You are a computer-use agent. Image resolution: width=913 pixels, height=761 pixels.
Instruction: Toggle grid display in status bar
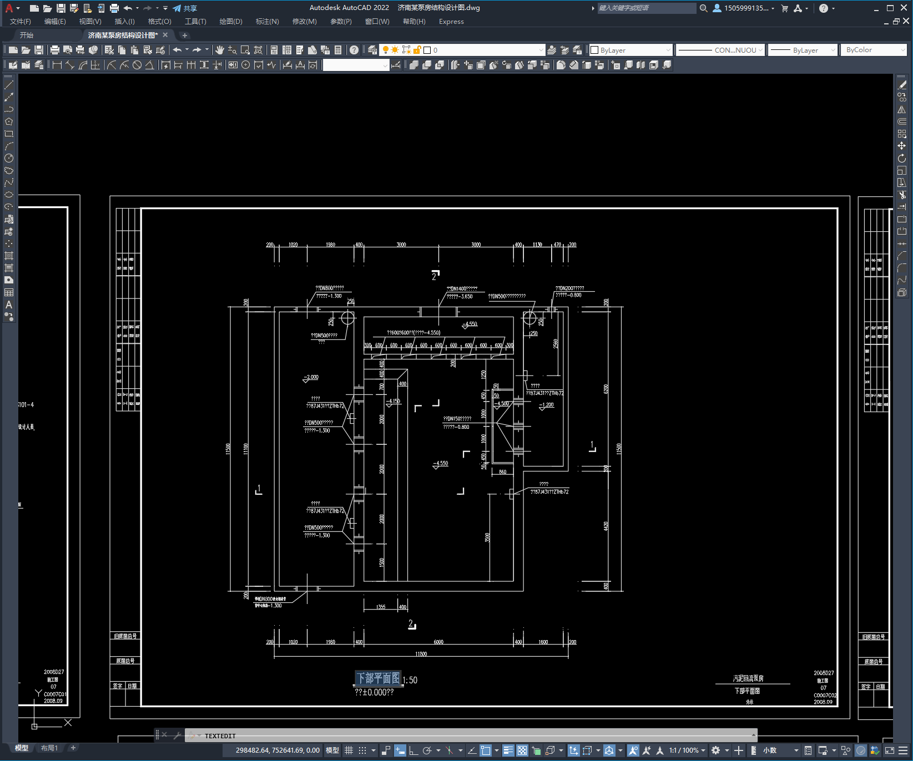point(349,750)
